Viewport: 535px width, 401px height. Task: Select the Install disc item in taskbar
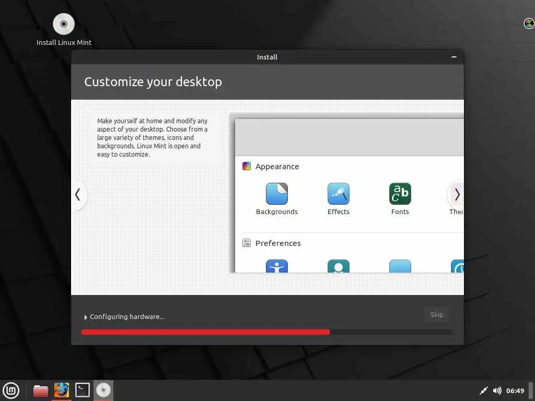coord(103,391)
